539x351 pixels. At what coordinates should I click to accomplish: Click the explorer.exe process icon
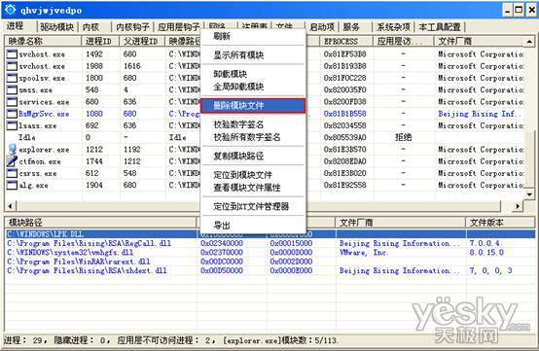tap(12, 150)
